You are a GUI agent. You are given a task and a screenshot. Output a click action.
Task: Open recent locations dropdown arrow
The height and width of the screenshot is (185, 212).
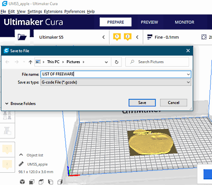[x=24, y=62]
